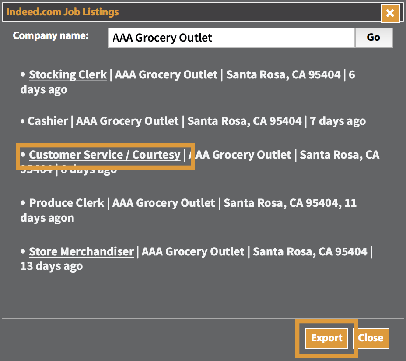The image size is (406, 361).
Task: Click the '13 days ago' text
Action: coord(52,266)
